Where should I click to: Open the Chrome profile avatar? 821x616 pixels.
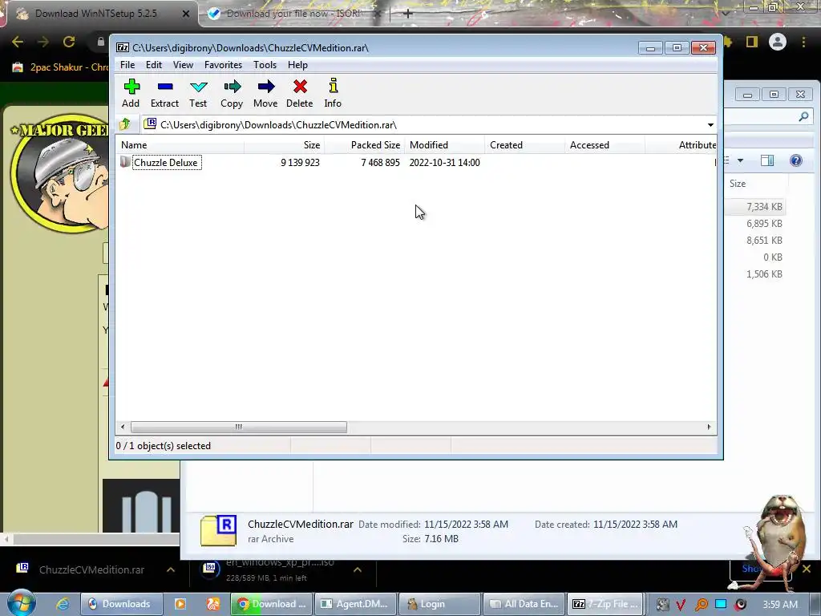(778, 42)
